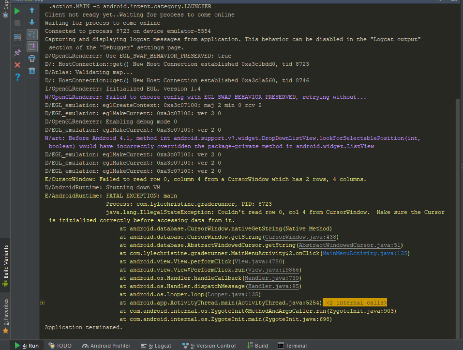The width and height of the screenshot is (463, 350).
Task: Close the run tab via red X
Action: tap(17, 64)
